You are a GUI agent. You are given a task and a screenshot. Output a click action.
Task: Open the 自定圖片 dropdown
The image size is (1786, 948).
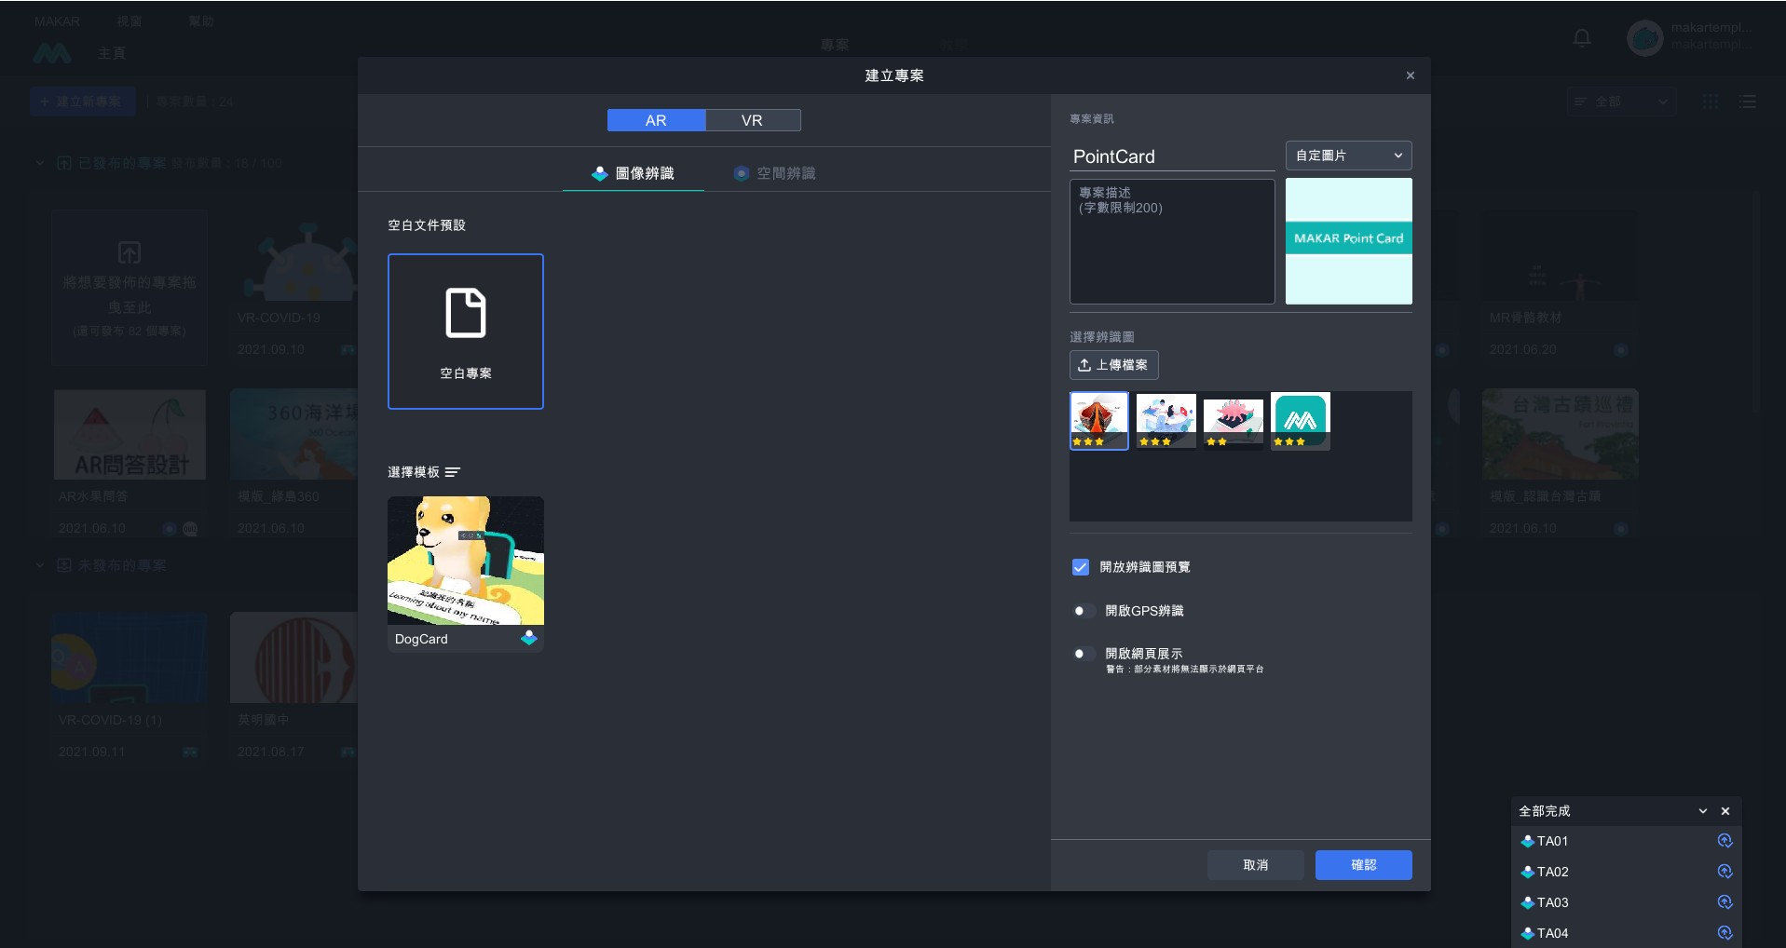pyautogui.click(x=1349, y=156)
